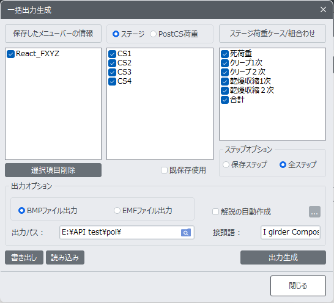The height and width of the screenshot is (303, 334).
Task: Uncheck the CS3 stage checkbox
Action: (x=112, y=72)
